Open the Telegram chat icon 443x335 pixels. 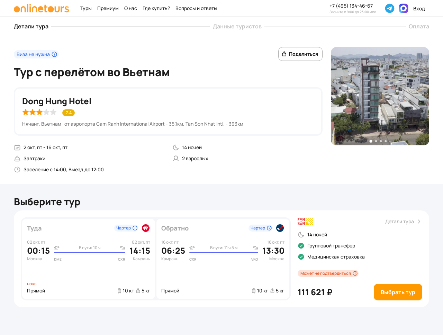tap(390, 8)
